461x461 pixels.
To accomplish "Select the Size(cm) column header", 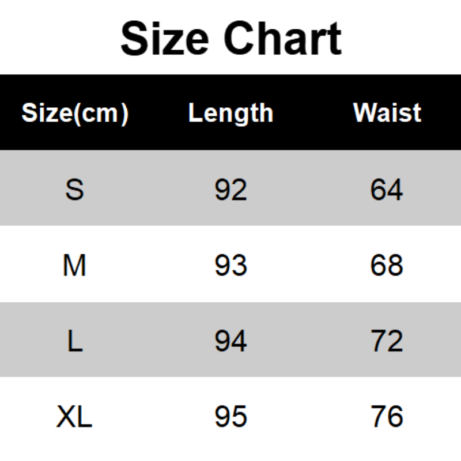I will pyautogui.click(x=74, y=113).
